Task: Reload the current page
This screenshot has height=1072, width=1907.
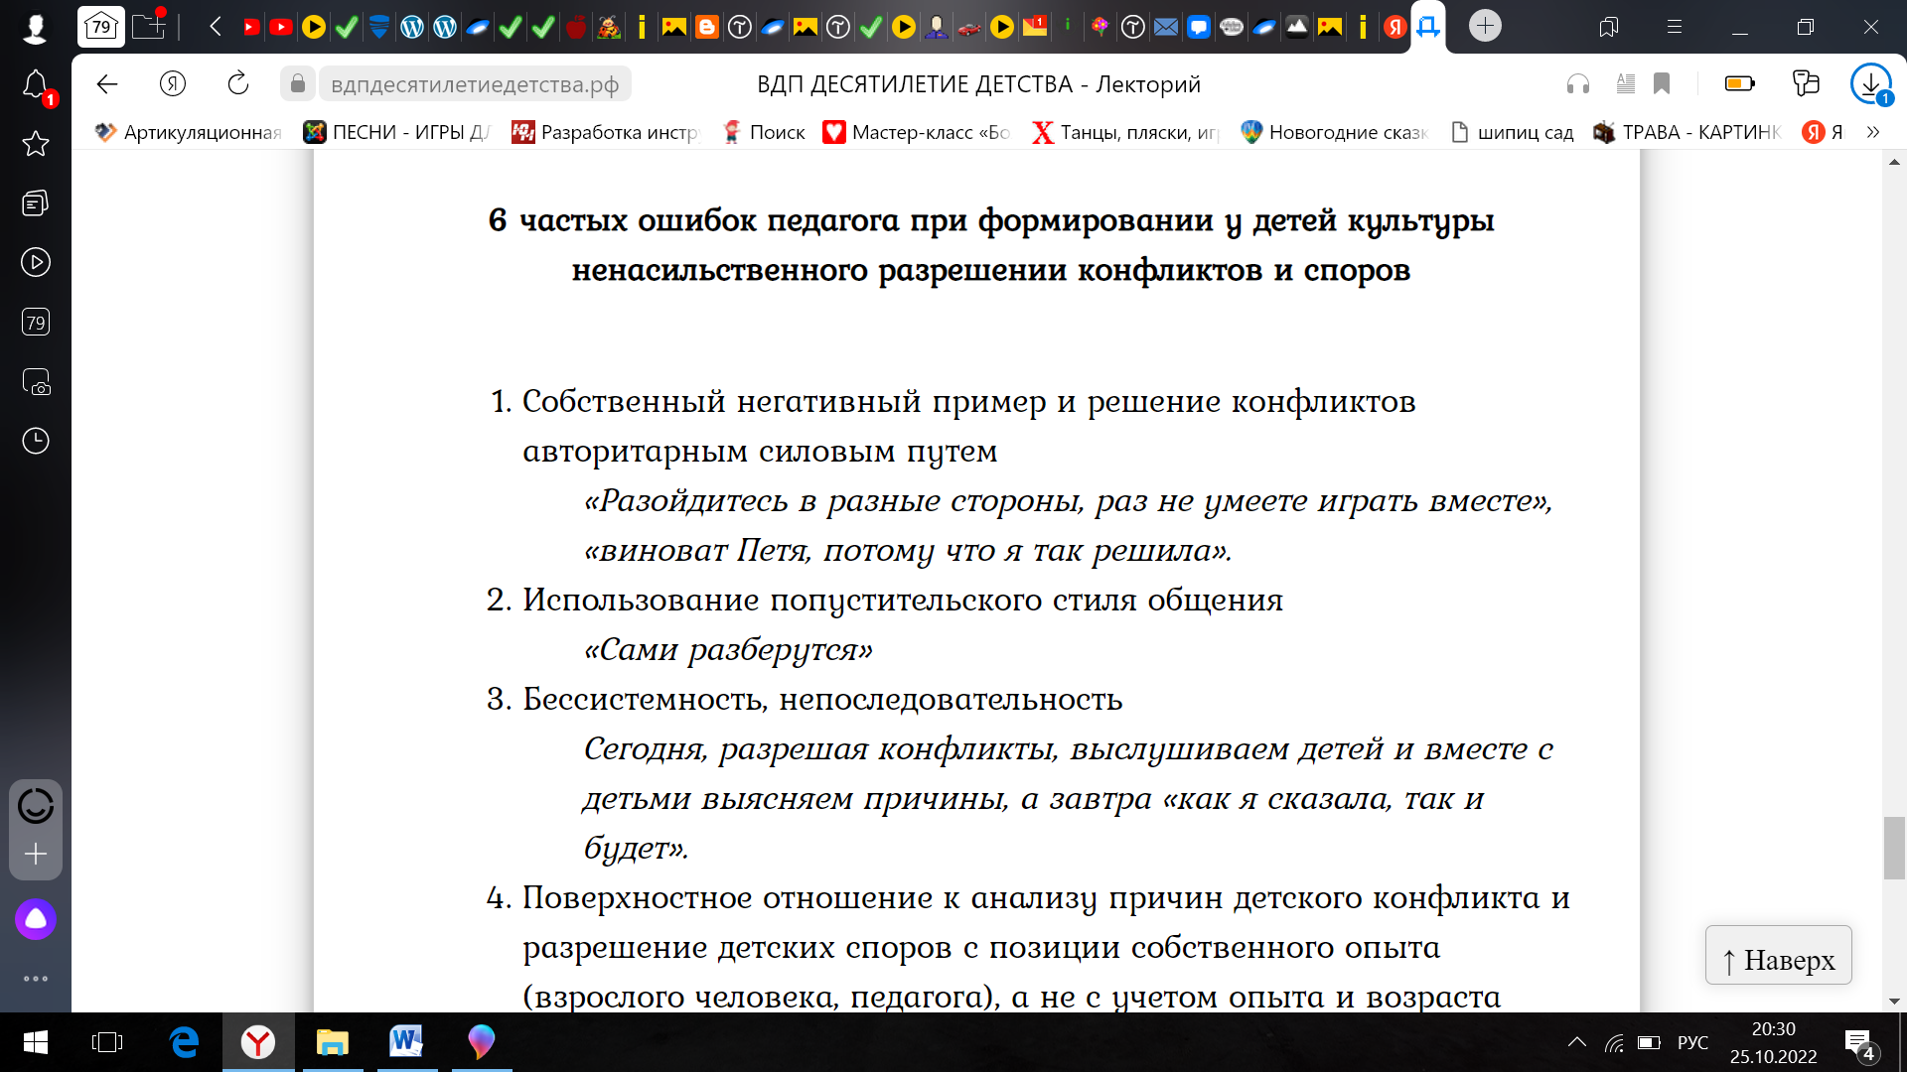Action: [x=238, y=84]
